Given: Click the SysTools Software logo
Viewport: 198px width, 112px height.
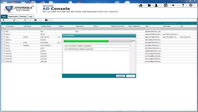Looking at the screenshot, I should pos(19,9).
